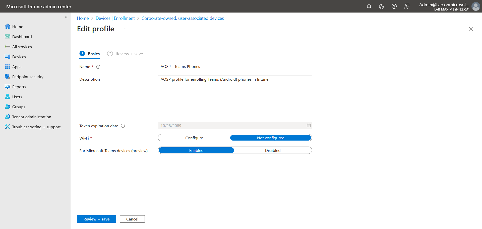Viewport: 482px width, 229px height.
Task: Click the help question mark icon
Action: coord(394,6)
